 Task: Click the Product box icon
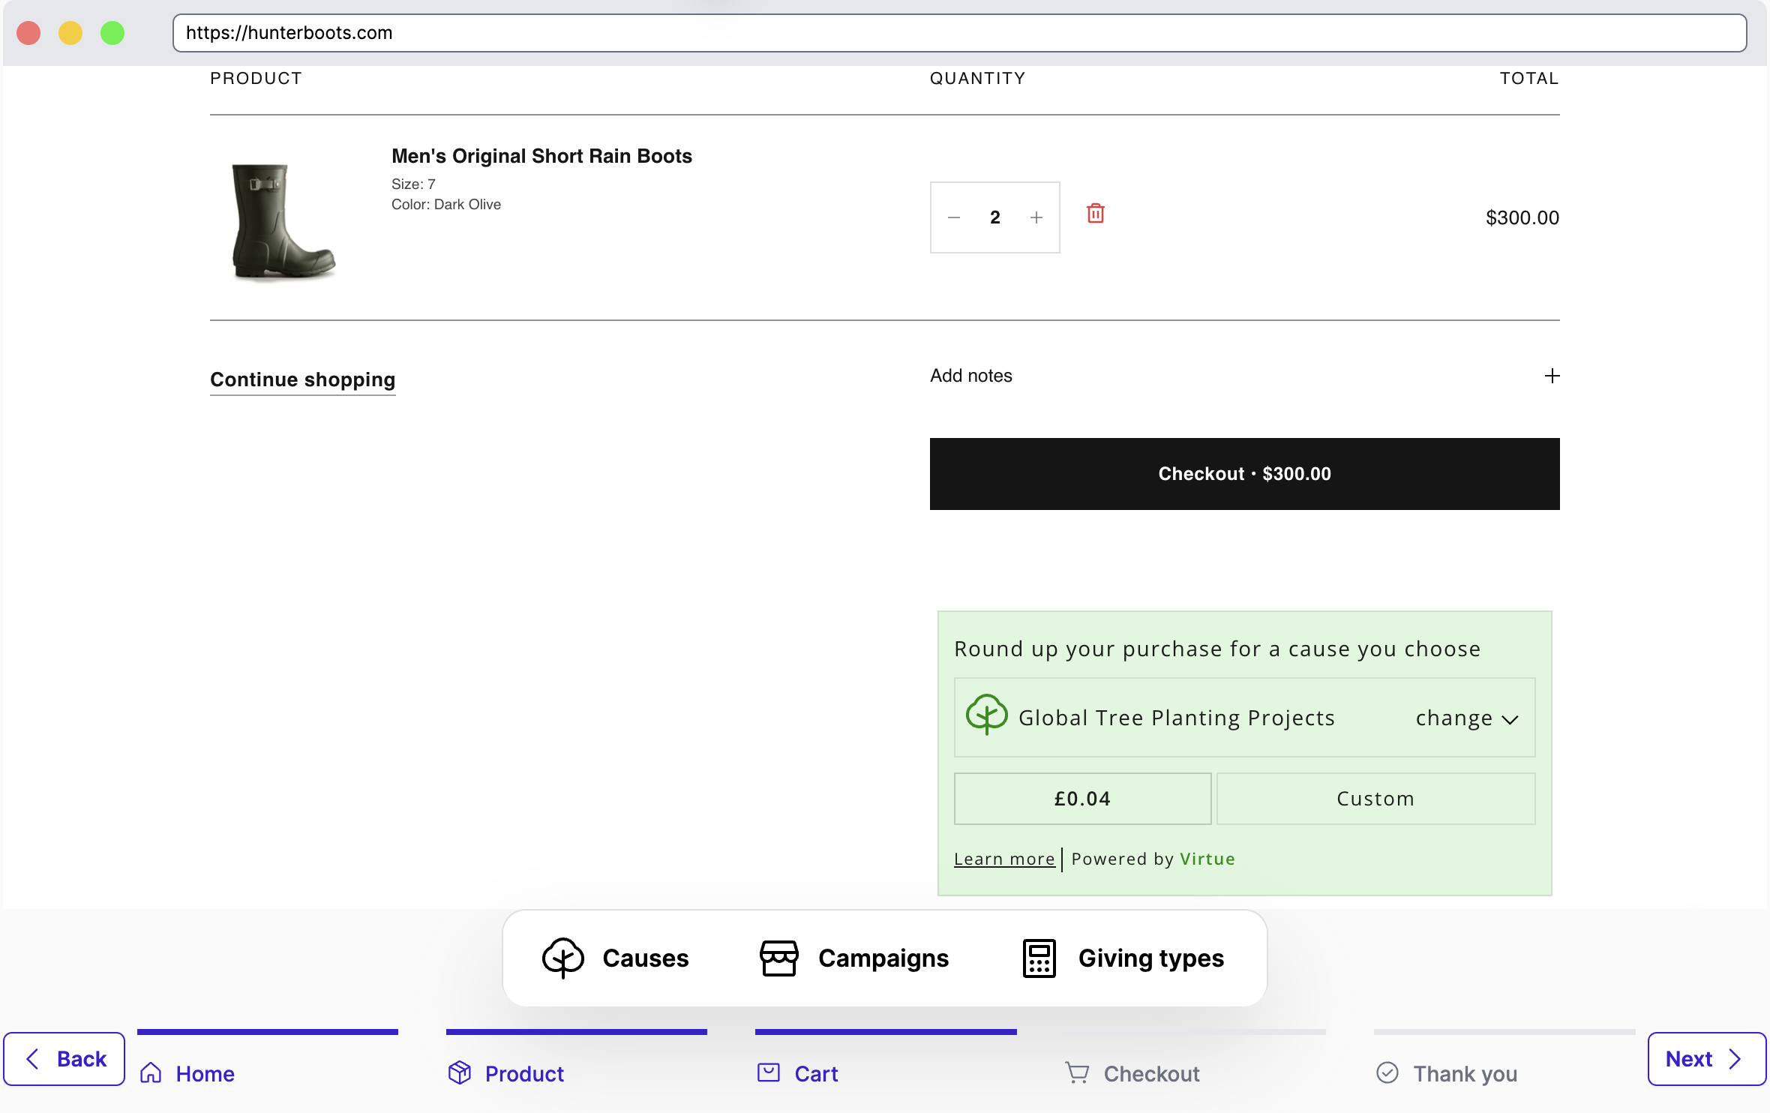(x=460, y=1073)
